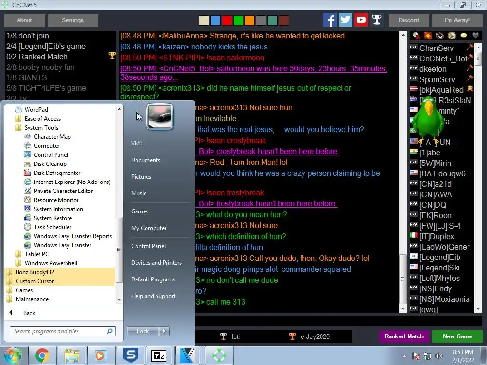
Task: Open Character Map from System Tools
Action: tap(52, 137)
